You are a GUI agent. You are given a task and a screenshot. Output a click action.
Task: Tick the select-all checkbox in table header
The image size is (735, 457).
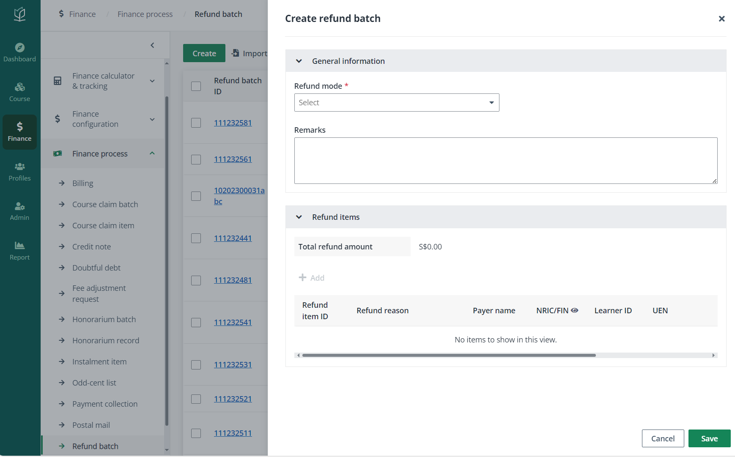[196, 86]
